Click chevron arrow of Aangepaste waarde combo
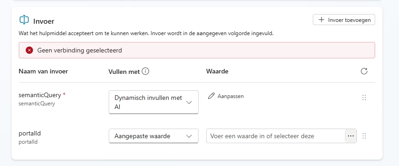 (x=189, y=136)
